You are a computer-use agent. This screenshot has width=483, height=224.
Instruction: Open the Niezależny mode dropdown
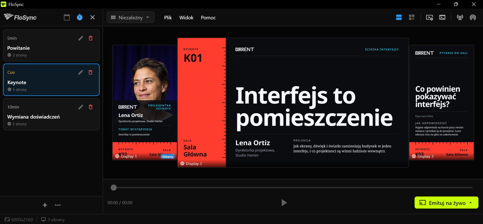131,17
